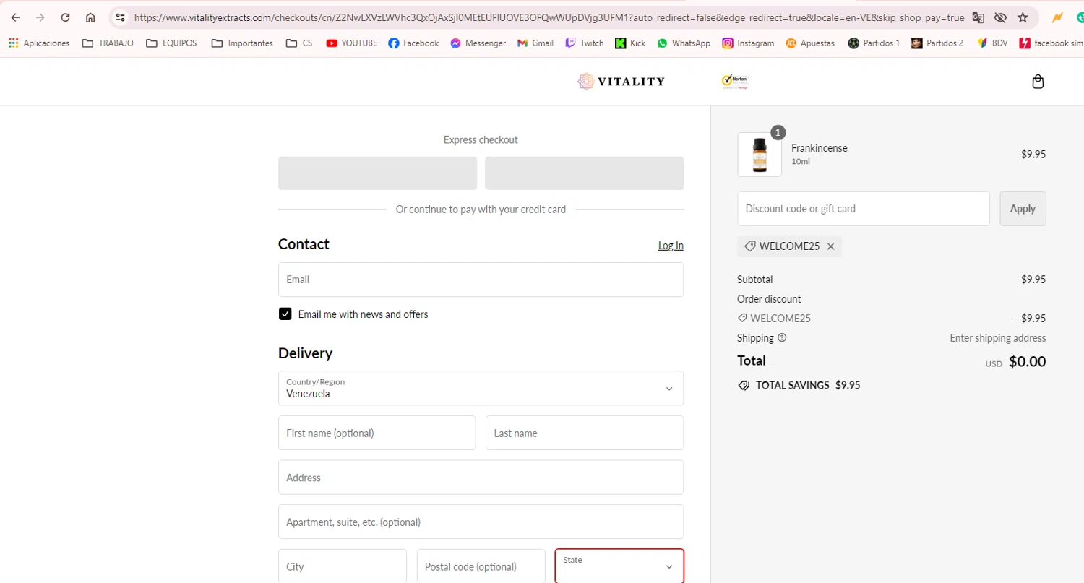Focus the Email input field
The height and width of the screenshot is (583, 1084).
coord(481,280)
